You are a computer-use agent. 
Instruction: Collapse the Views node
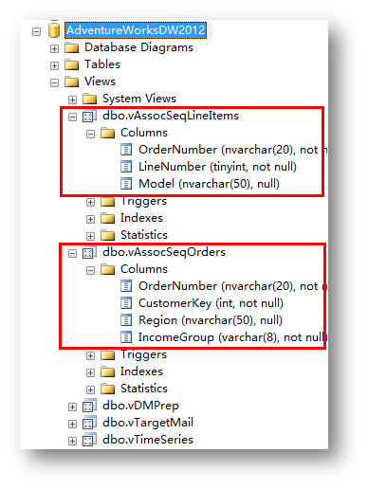point(54,82)
